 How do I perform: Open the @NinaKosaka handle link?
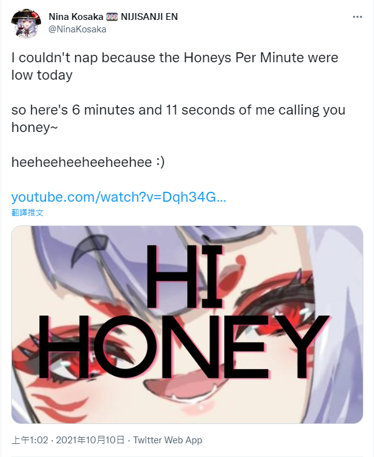click(78, 29)
